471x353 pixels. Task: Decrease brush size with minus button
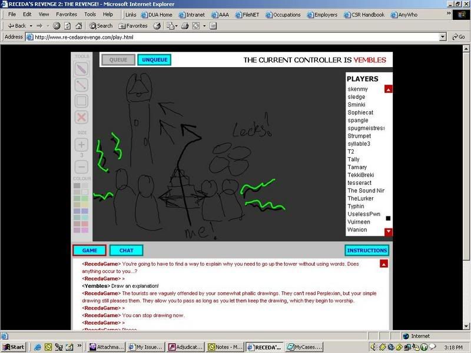tap(81, 166)
